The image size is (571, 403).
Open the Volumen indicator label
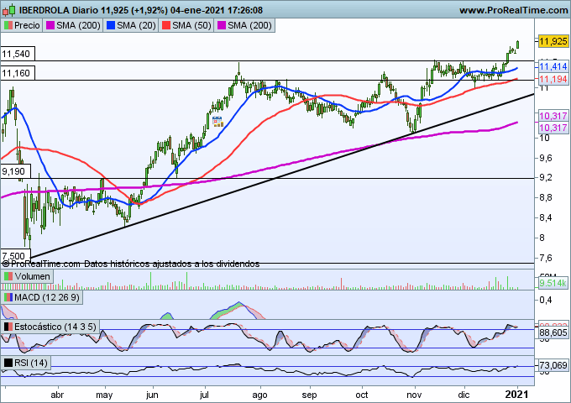[x=33, y=277]
